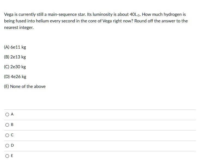Click the 'nearest integer.' text line
Image resolution: width=200 pixels, height=163 pixels.
[x=19, y=28]
